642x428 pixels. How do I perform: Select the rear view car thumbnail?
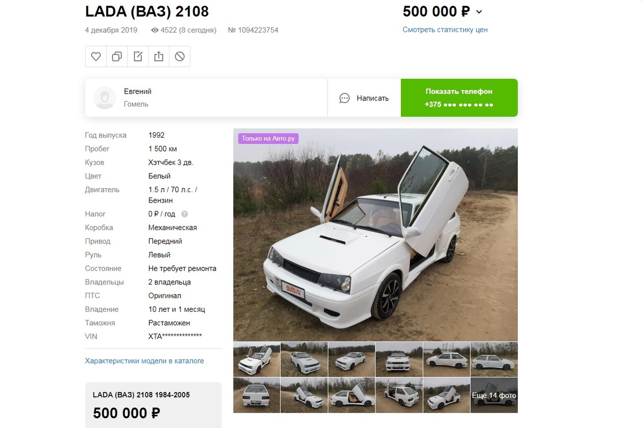tap(257, 395)
